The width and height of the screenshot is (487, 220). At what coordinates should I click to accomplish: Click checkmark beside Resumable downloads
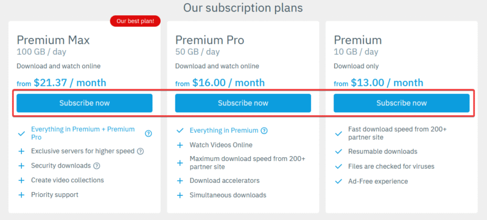[x=338, y=152]
